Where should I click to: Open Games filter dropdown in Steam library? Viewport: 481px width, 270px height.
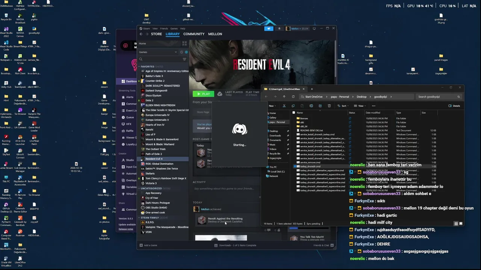158,52
